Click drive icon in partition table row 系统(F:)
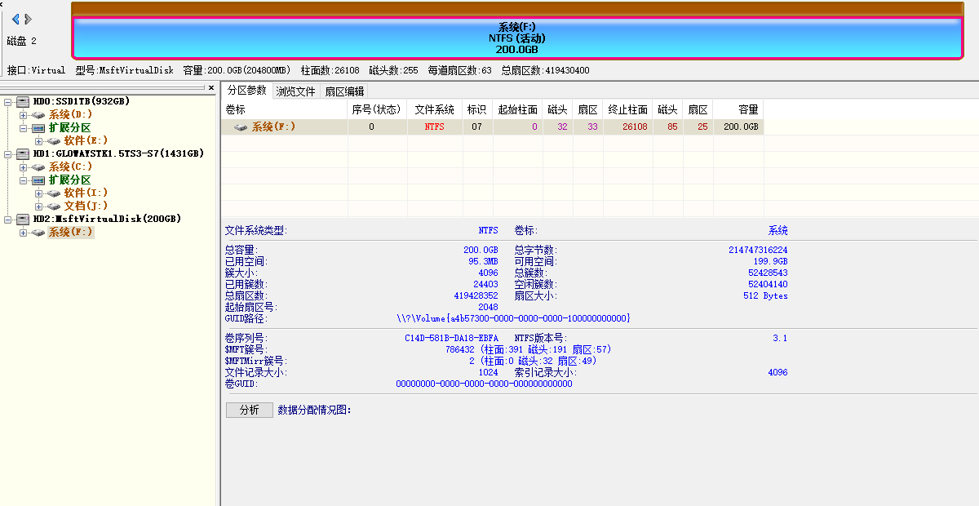This screenshot has height=506, width=979. click(x=241, y=127)
